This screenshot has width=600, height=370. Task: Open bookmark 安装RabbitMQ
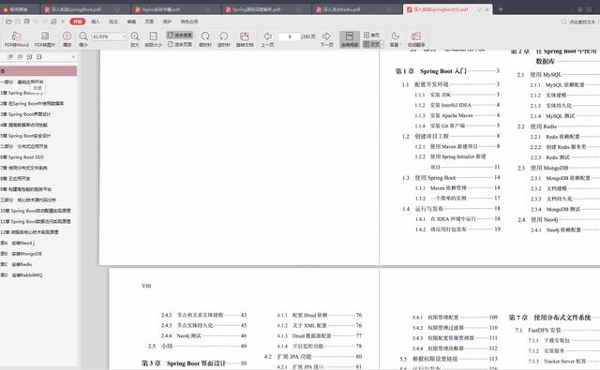(22, 274)
